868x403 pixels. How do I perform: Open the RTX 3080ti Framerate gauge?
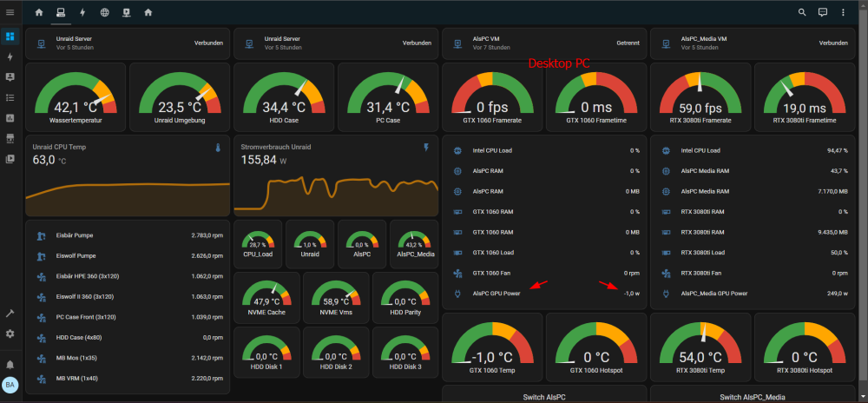700,96
